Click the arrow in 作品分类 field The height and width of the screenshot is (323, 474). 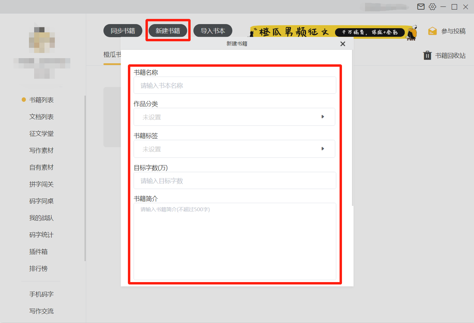click(x=323, y=117)
